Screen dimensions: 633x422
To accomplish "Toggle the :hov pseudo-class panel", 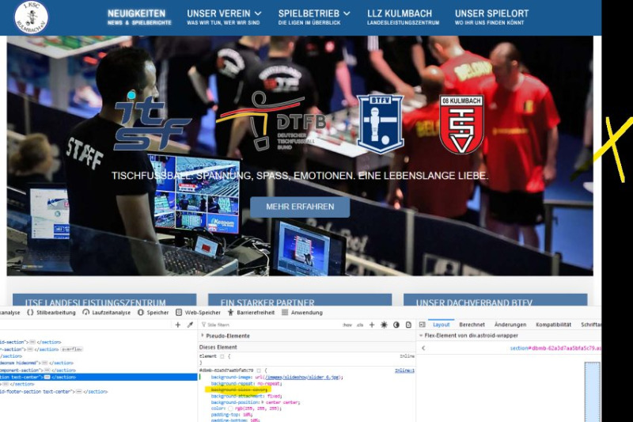I will (347, 325).
